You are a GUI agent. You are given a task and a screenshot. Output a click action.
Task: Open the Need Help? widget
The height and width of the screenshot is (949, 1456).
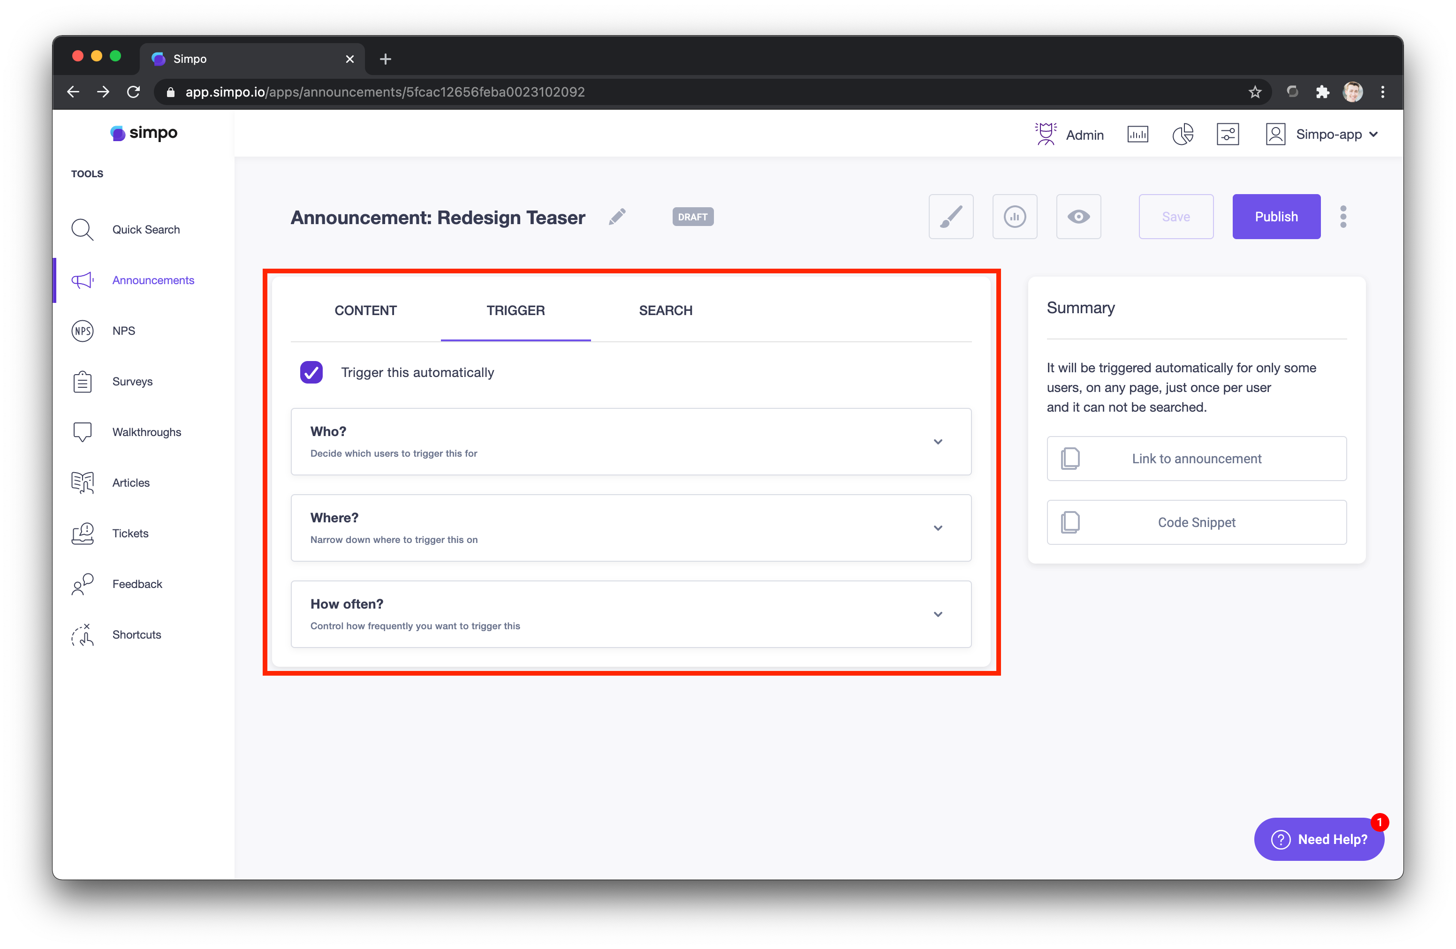[1319, 839]
